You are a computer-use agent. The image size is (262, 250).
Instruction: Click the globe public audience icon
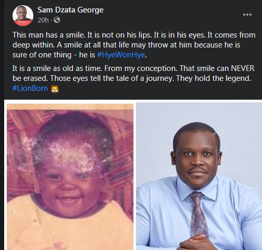tap(57, 20)
